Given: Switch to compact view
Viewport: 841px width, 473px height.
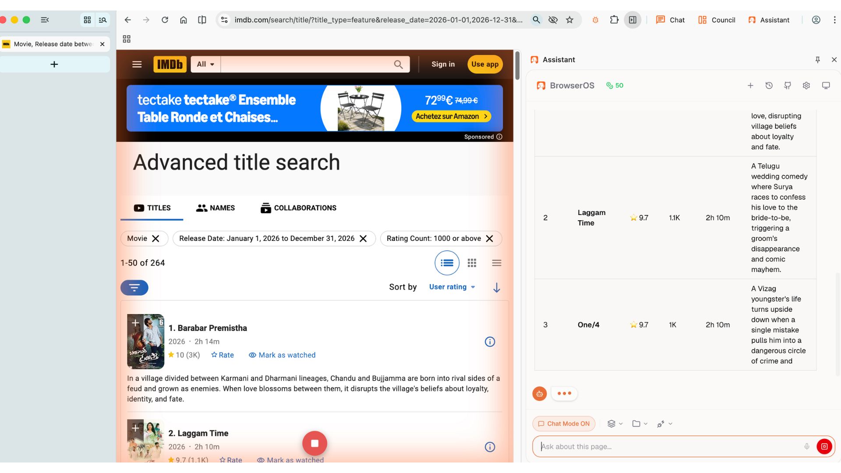Looking at the screenshot, I should pos(496,263).
